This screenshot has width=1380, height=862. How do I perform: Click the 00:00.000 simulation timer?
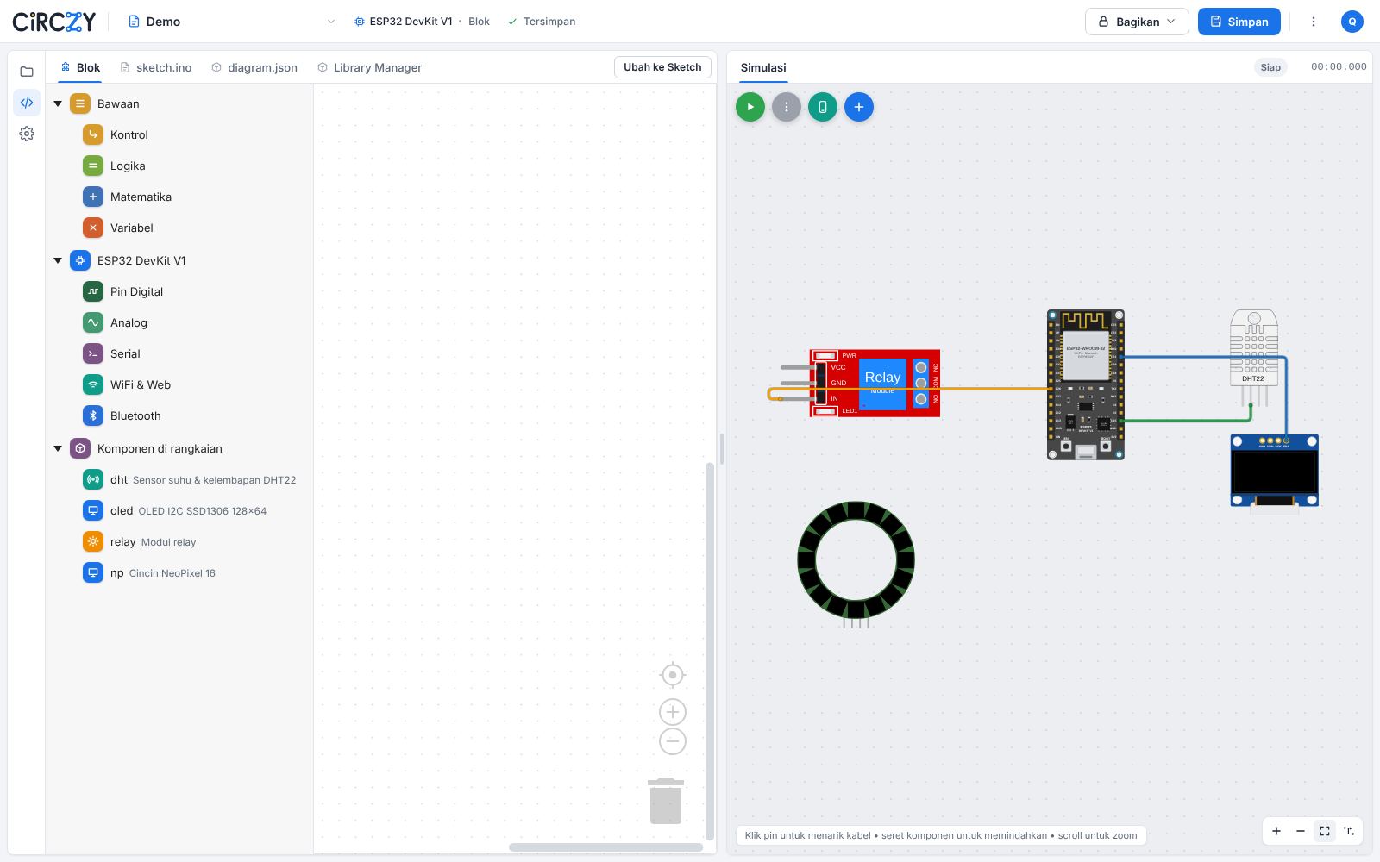(x=1339, y=66)
